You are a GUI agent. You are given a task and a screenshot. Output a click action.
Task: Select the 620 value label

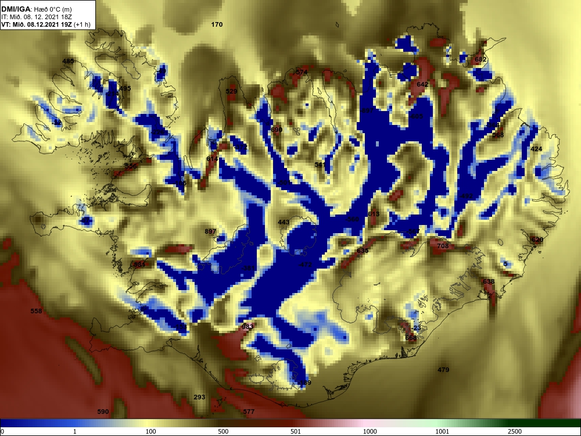pyautogui.click(x=537, y=240)
